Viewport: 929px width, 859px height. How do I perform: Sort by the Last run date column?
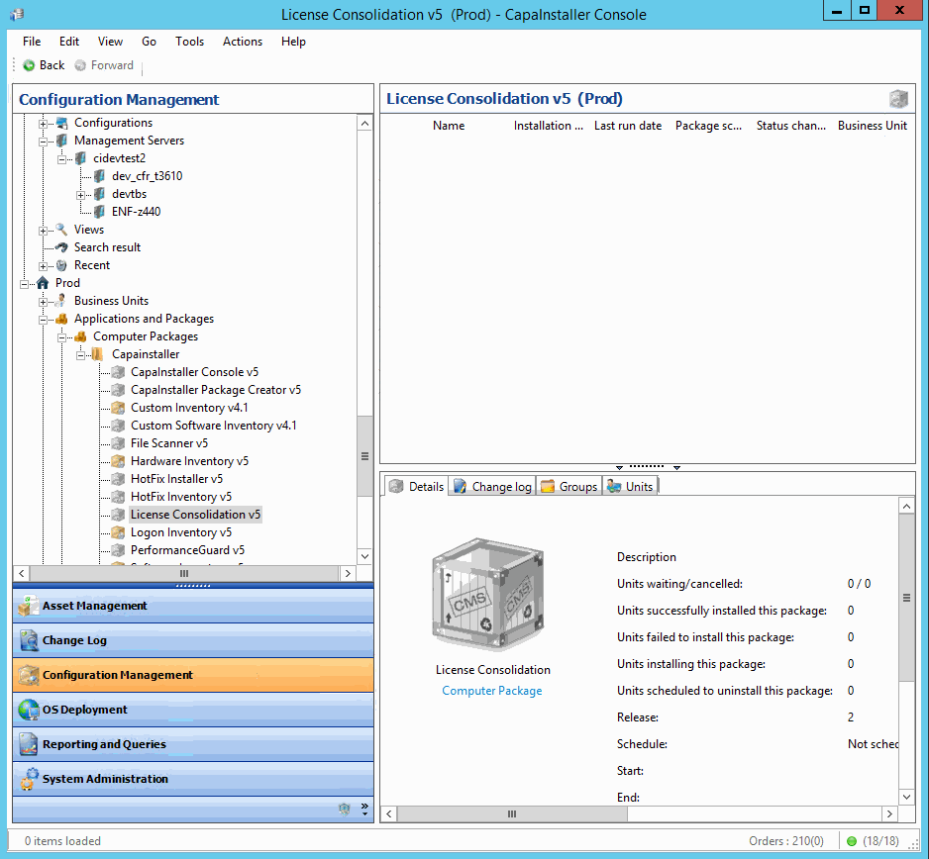pyautogui.click(x=628, y=126)
